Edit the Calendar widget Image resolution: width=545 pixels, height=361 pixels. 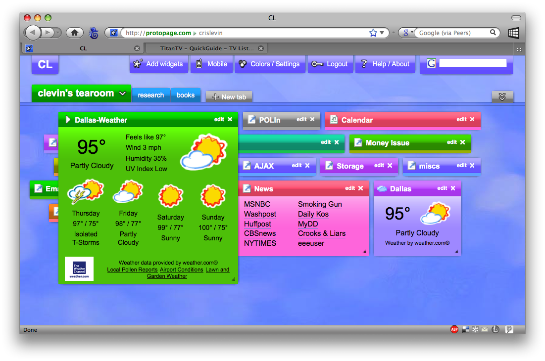[461, 119]
